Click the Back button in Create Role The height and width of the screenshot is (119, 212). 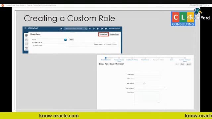tap(177, 64)
